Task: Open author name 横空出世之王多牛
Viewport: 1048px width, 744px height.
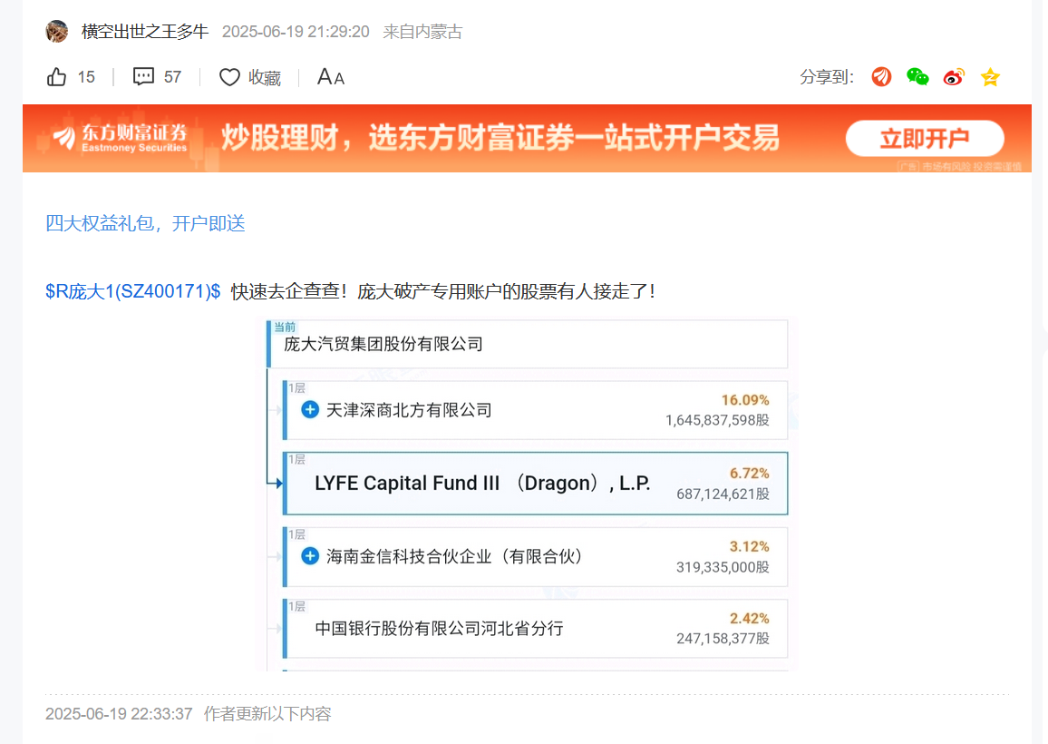Action: coord(145,32)
